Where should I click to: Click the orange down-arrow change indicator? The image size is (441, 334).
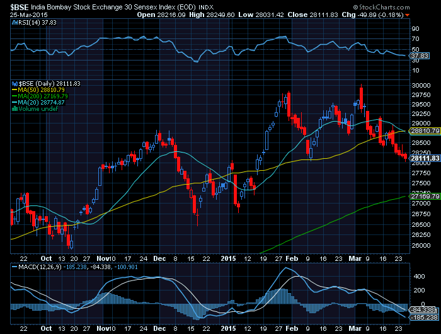tap(407, 15)
